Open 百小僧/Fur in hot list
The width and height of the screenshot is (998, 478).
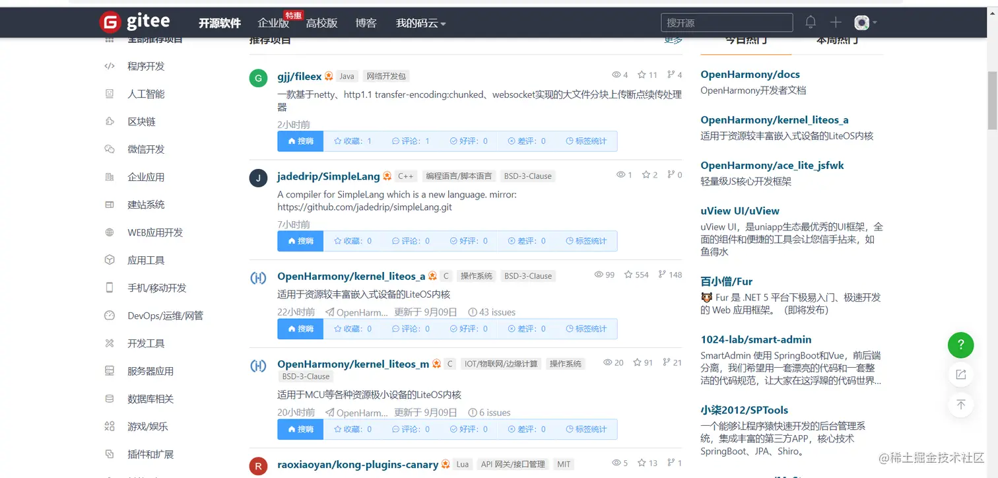pos(726,281)
